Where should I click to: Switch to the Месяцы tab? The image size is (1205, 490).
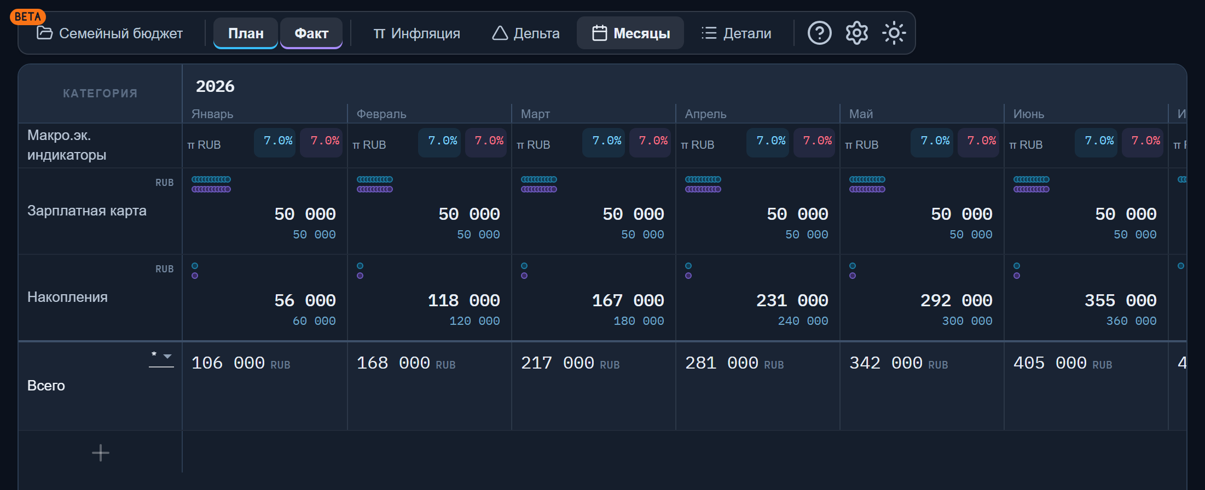click(x=630, y=33)
